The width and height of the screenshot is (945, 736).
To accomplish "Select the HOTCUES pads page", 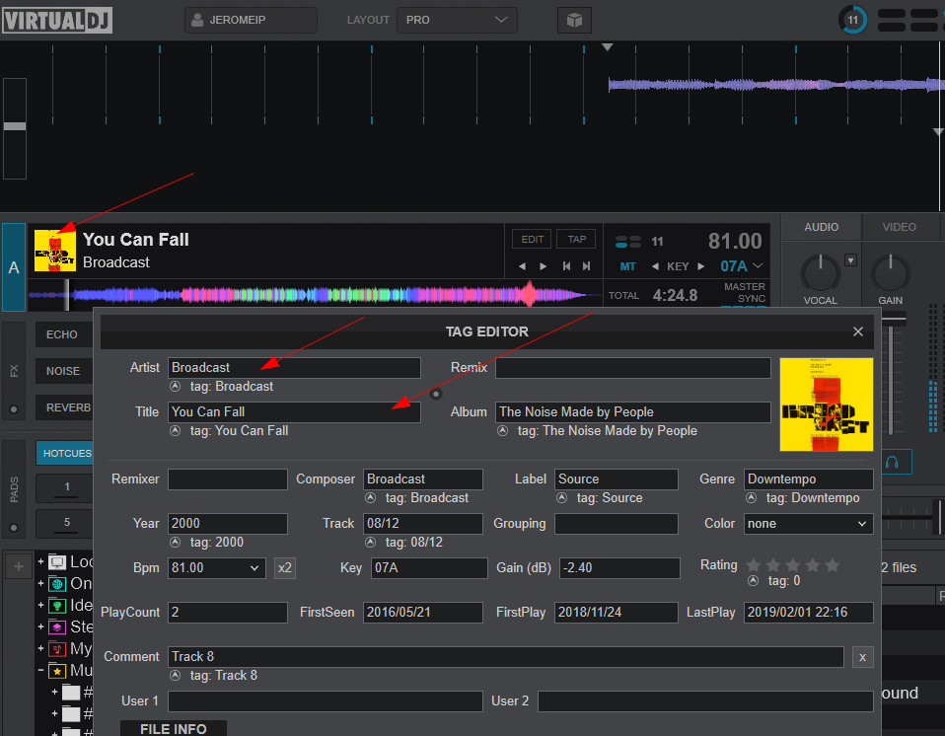I will [x=65, y=453].
